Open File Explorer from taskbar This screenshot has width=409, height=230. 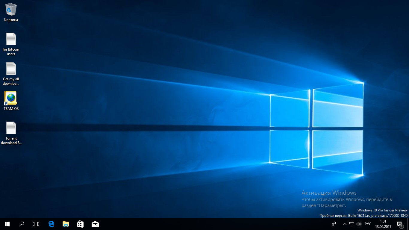point(66,224)
